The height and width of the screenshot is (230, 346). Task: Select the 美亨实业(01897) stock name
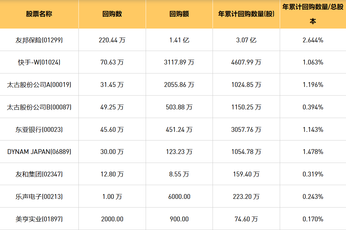39,219
